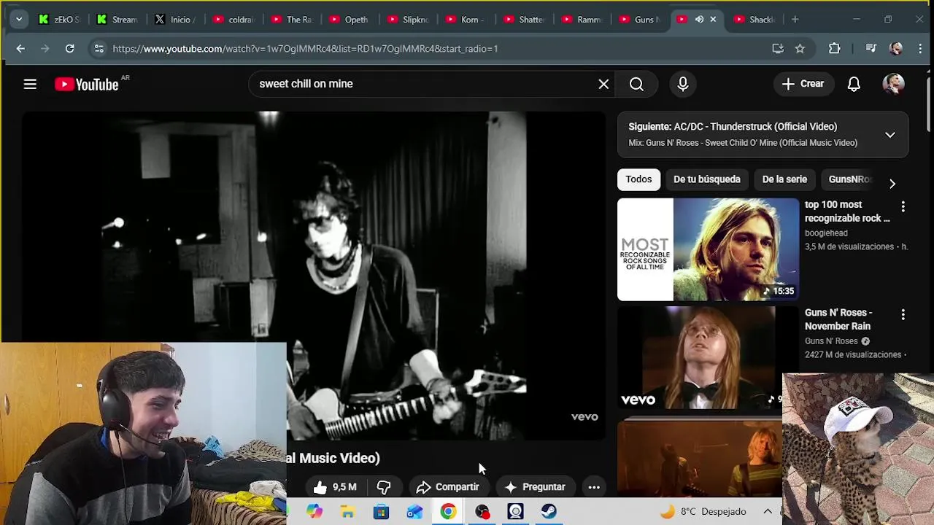The height and width of the screenshot is (525, 934).
Task: Open the browser extensions puzzle icon
Action: pos(835,49)
